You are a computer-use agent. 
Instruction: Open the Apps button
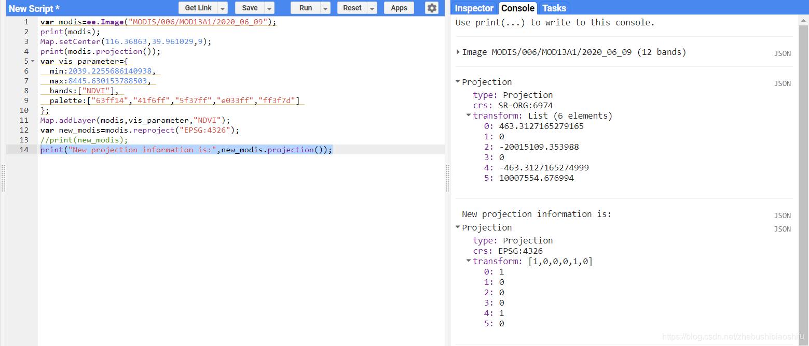point(399,8)
